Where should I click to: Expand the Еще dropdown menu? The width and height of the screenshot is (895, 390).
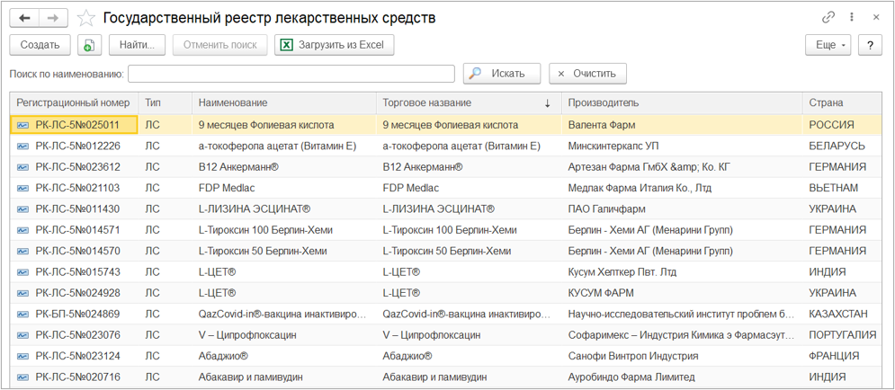(x=828, y=45)
